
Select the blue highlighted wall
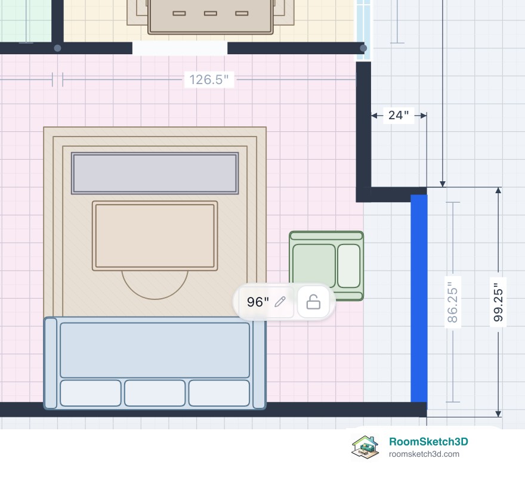(x=419, y=298)
